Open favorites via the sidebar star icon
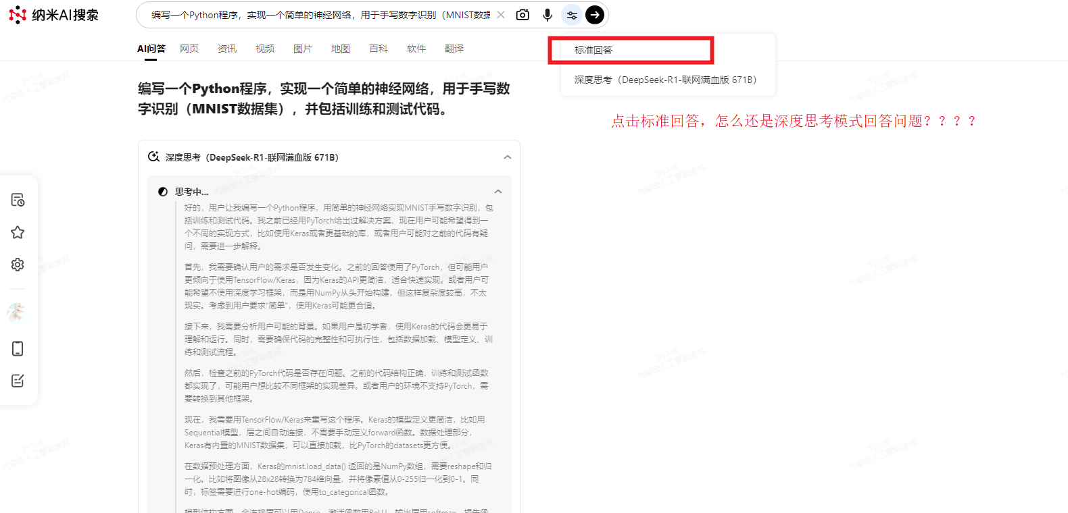The width and height of the screenshot is (1068, 513). pos(18,232)
